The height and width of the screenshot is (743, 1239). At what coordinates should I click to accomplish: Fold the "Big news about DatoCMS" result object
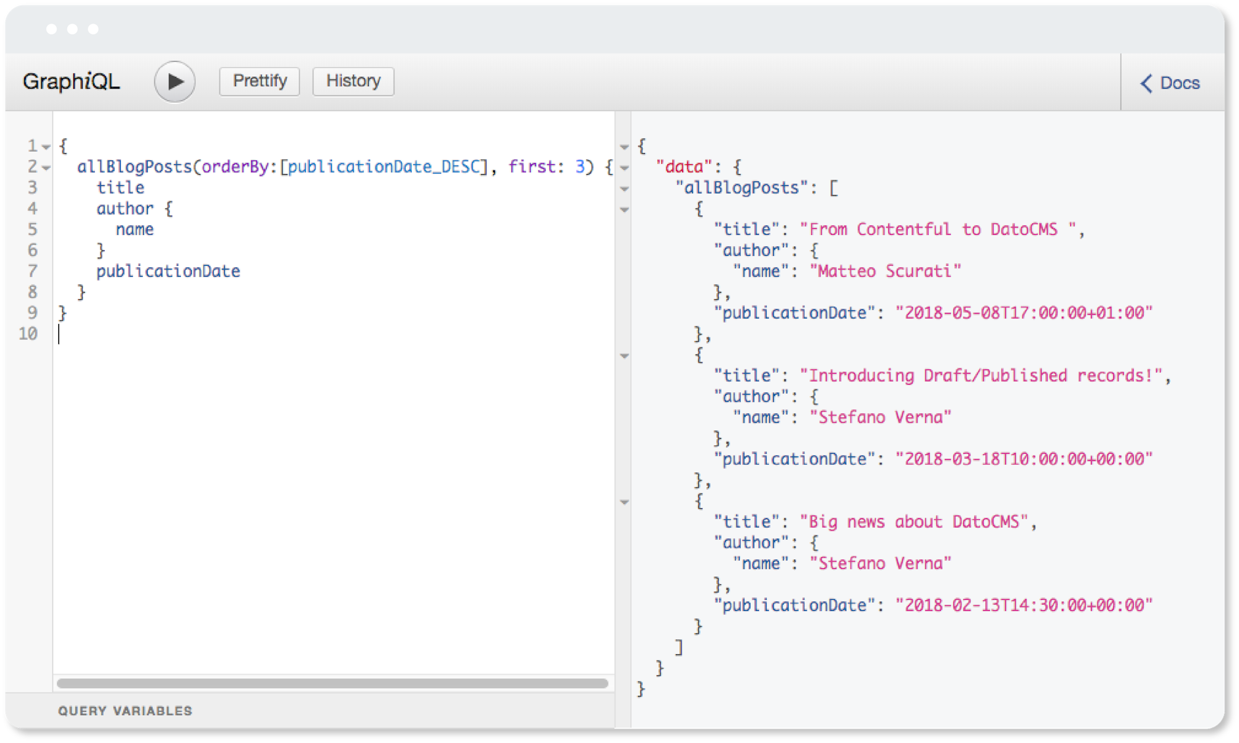[x=624, y=503]
